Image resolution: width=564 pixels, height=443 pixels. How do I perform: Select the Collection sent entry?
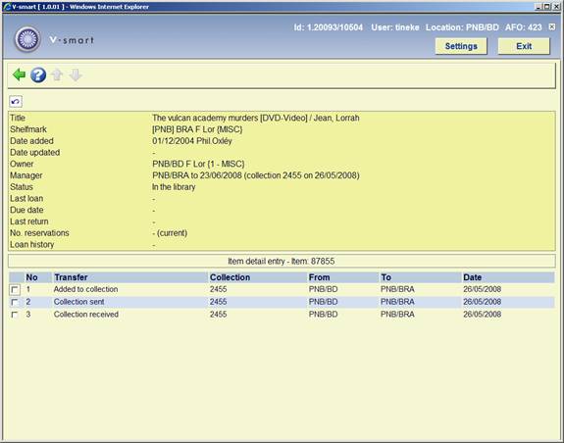(78, 302)
